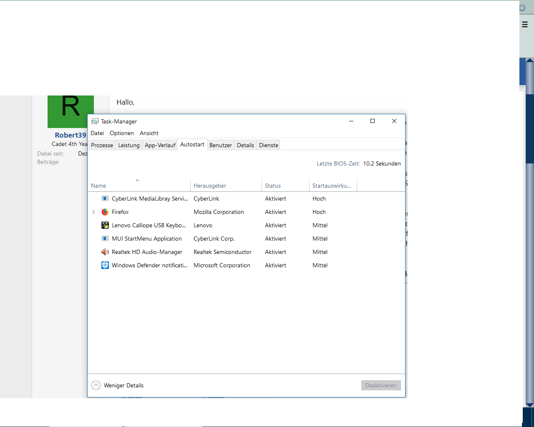Click Realtek Semiconductor publisher cell
This screenshot has width=534, height=427.
click(x=222, y=252)
